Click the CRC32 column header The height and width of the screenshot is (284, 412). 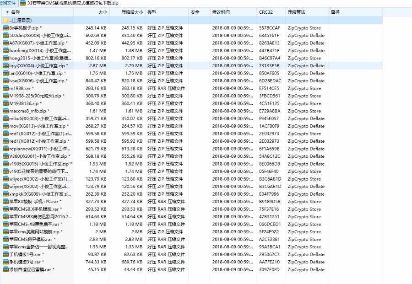(x=266, y=12)
